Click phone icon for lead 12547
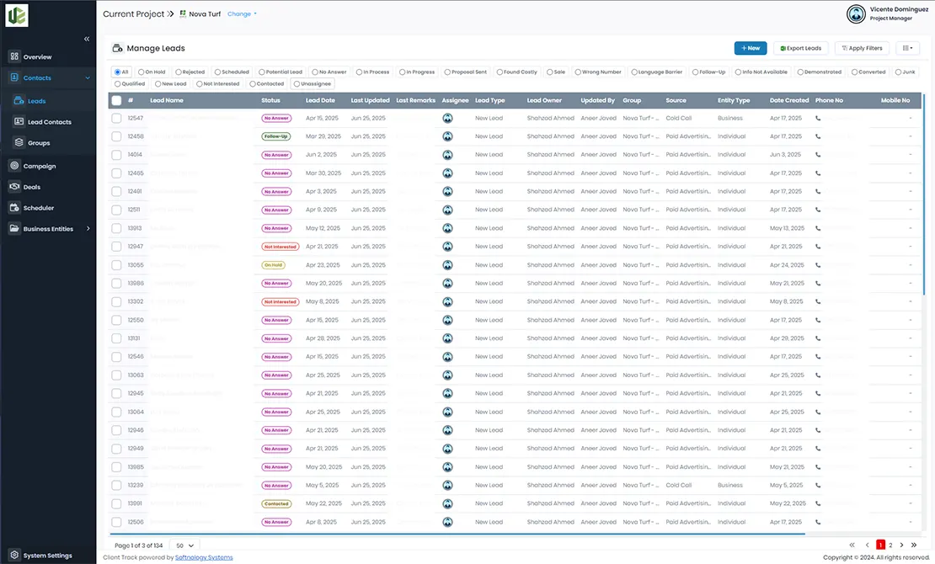This screenshot has width=935, height=564. 818,119
